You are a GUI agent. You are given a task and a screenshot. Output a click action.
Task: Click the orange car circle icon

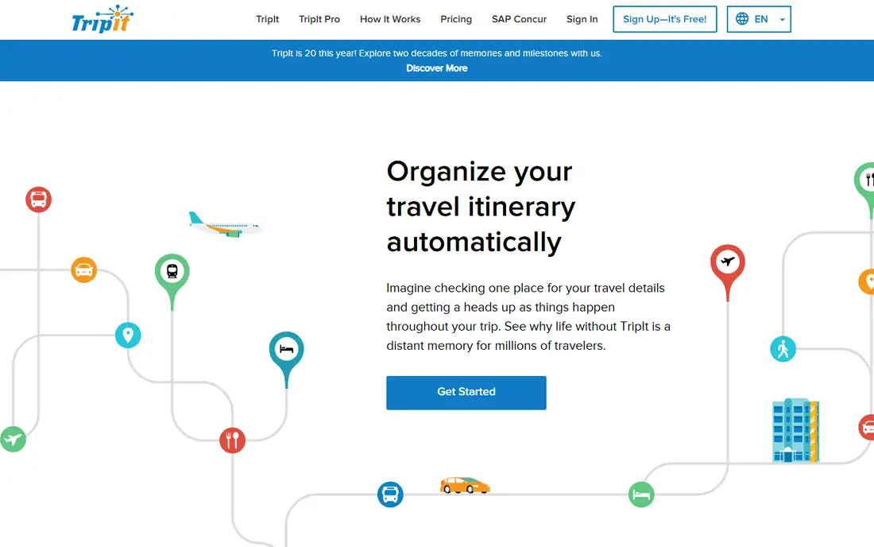[x=83, y=270]
